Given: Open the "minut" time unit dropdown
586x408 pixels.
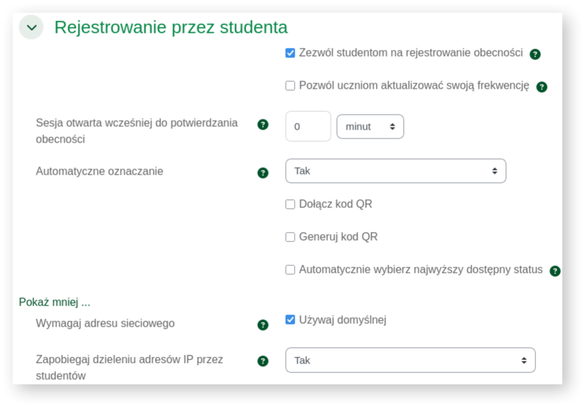Looking at the screenshot, I should (x=370, y=126).
